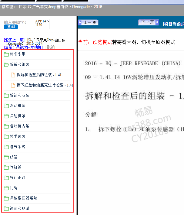Click 刷新当前页 link in blue bar

(173, 24)
